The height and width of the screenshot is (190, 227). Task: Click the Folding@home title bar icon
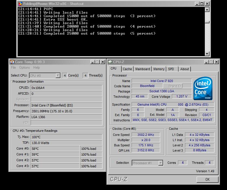click(x=20, y=3)
